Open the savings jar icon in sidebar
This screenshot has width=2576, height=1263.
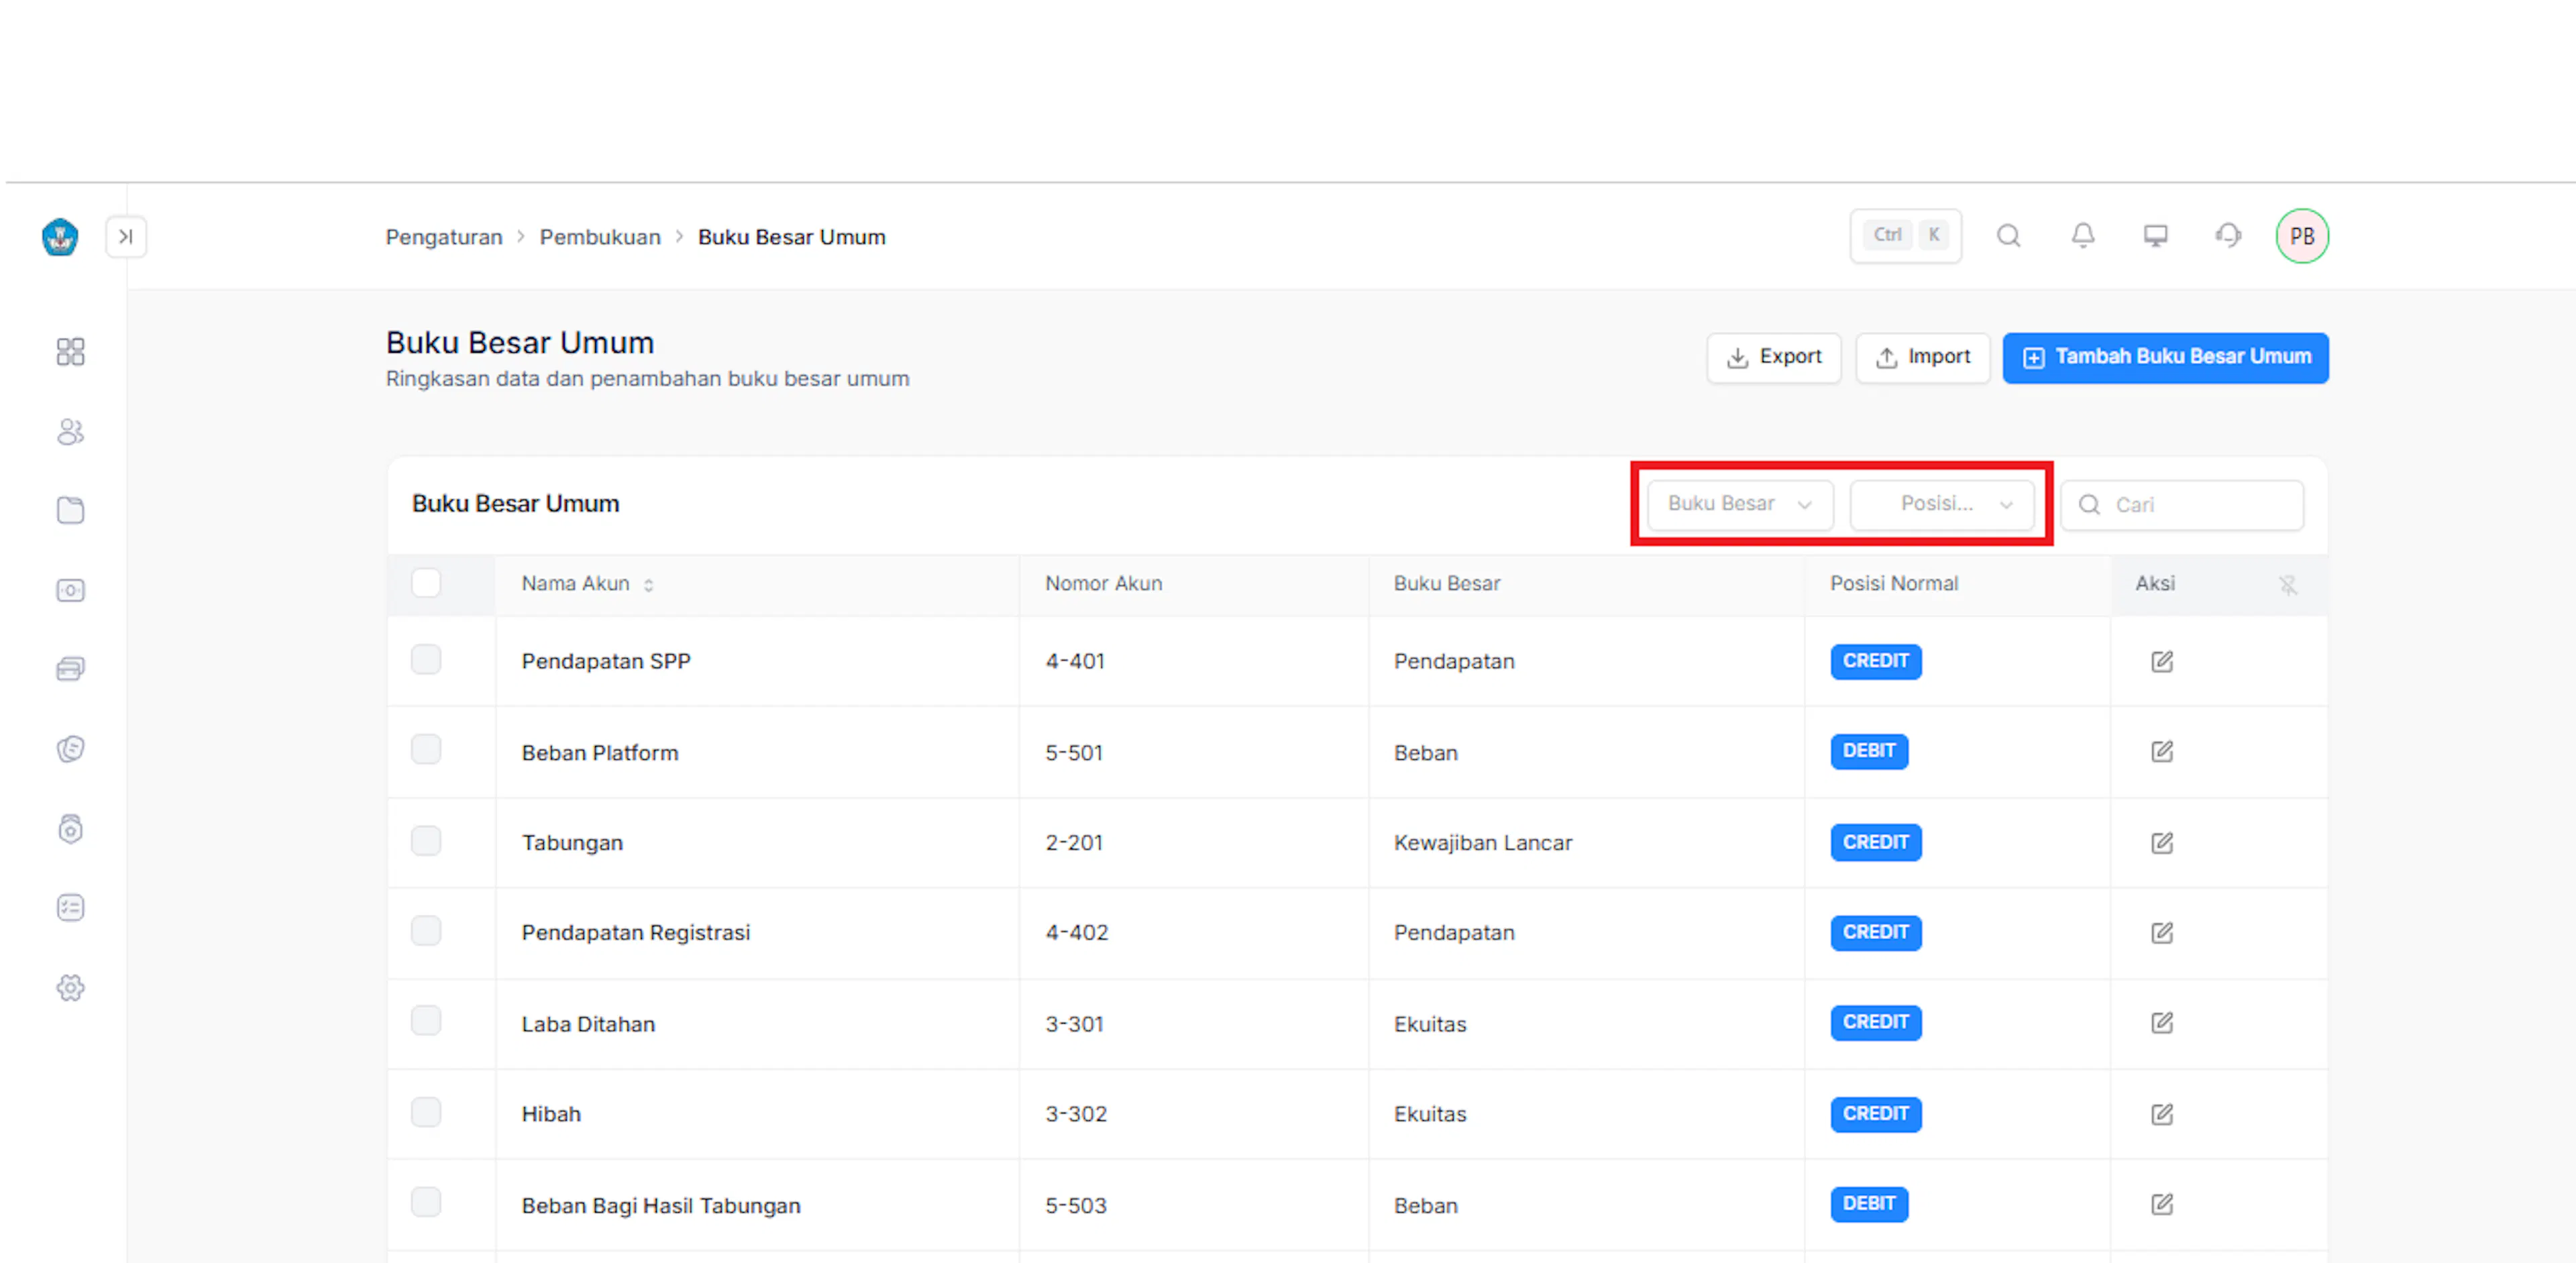point(70,828)
